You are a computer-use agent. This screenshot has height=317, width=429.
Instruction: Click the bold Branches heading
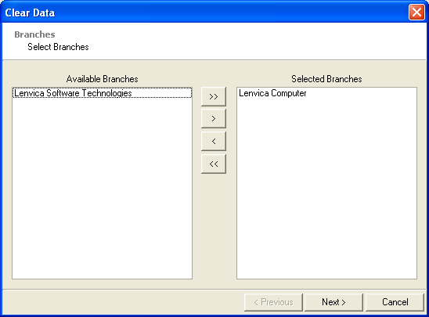[34, 34]
